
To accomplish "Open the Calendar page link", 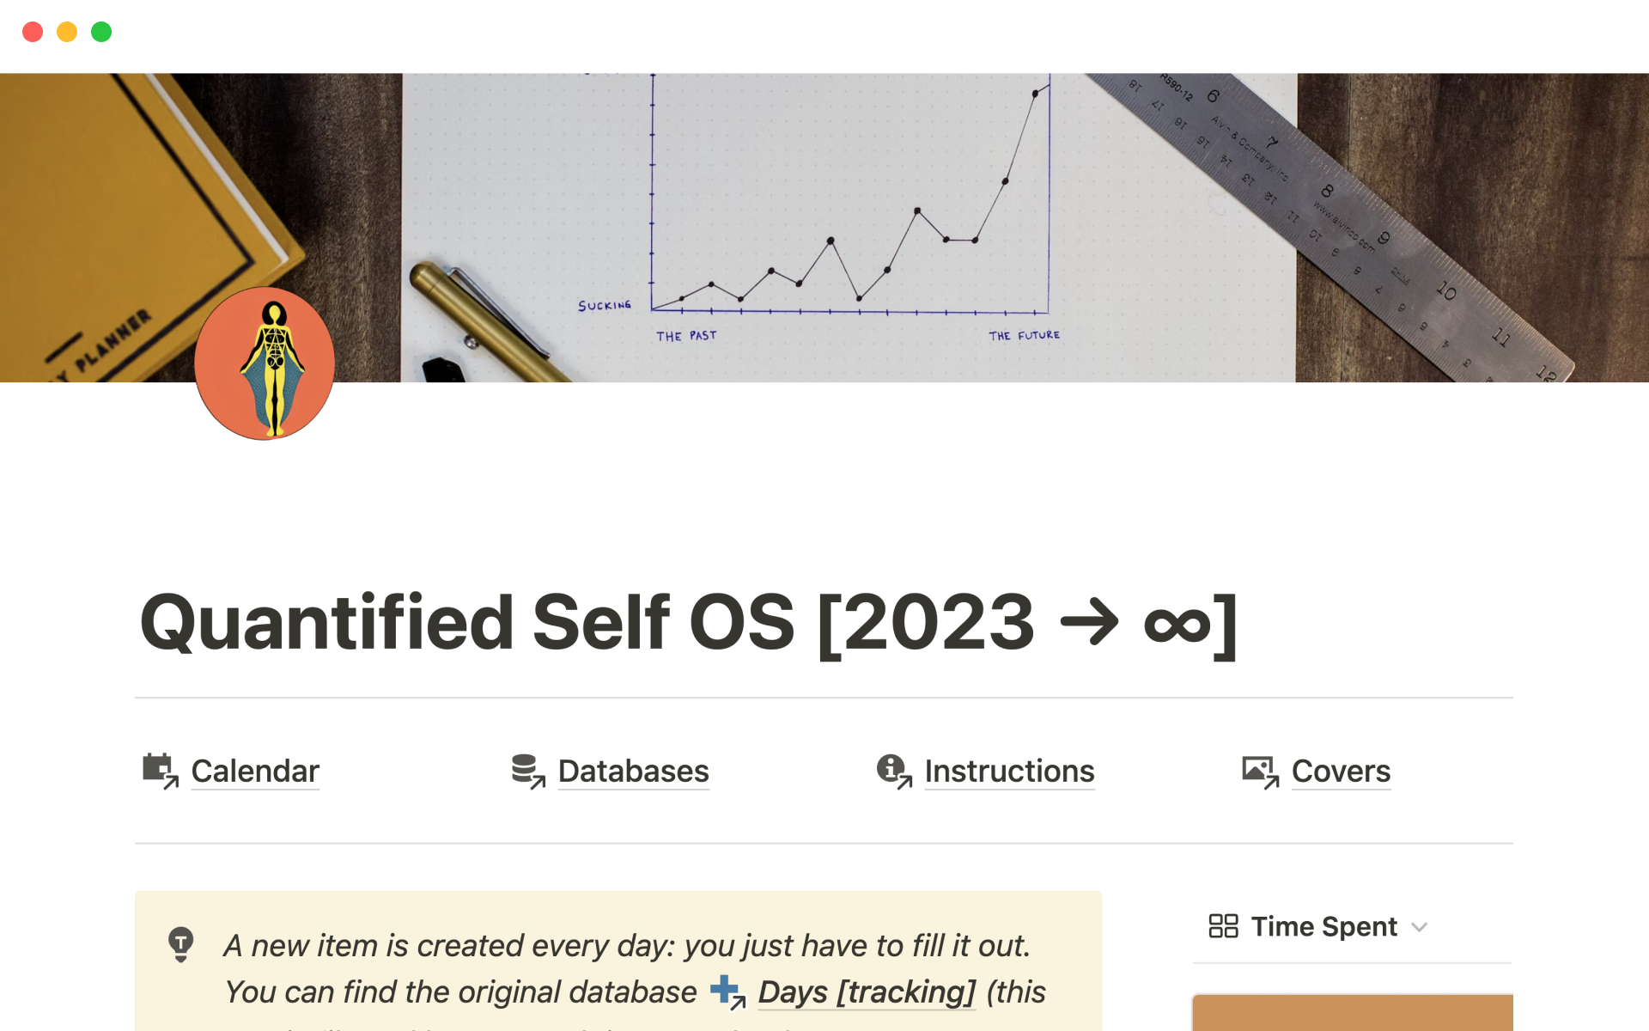I will coord(255,772).
